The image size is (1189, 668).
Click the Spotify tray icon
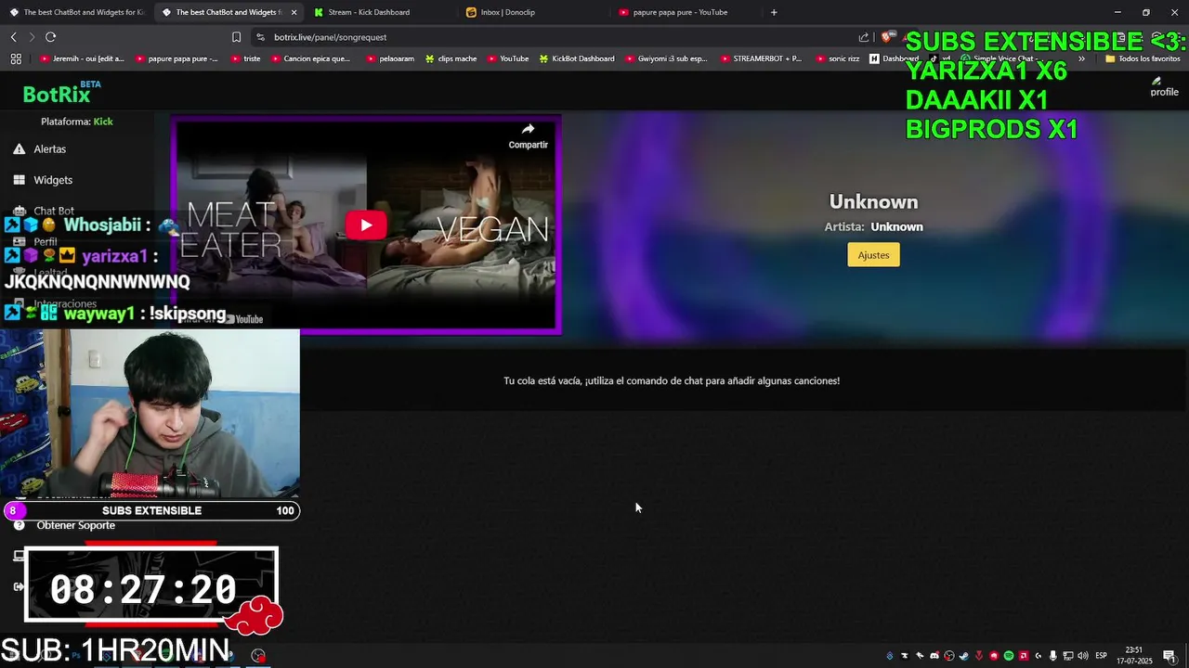[1009, 656]
